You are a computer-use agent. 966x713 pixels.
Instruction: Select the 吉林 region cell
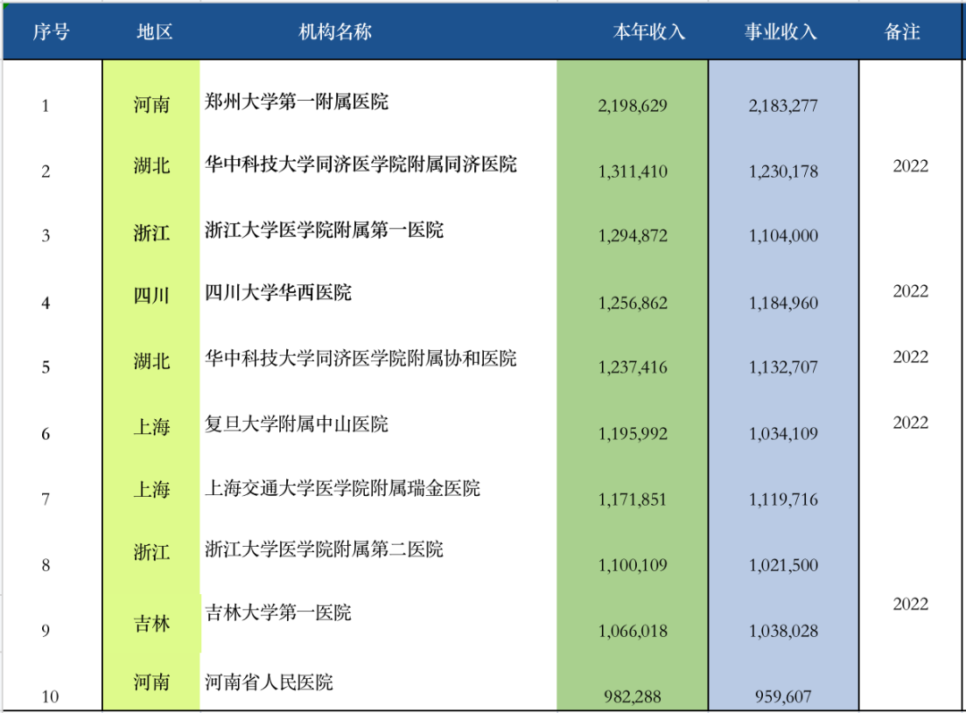[151, 624]
